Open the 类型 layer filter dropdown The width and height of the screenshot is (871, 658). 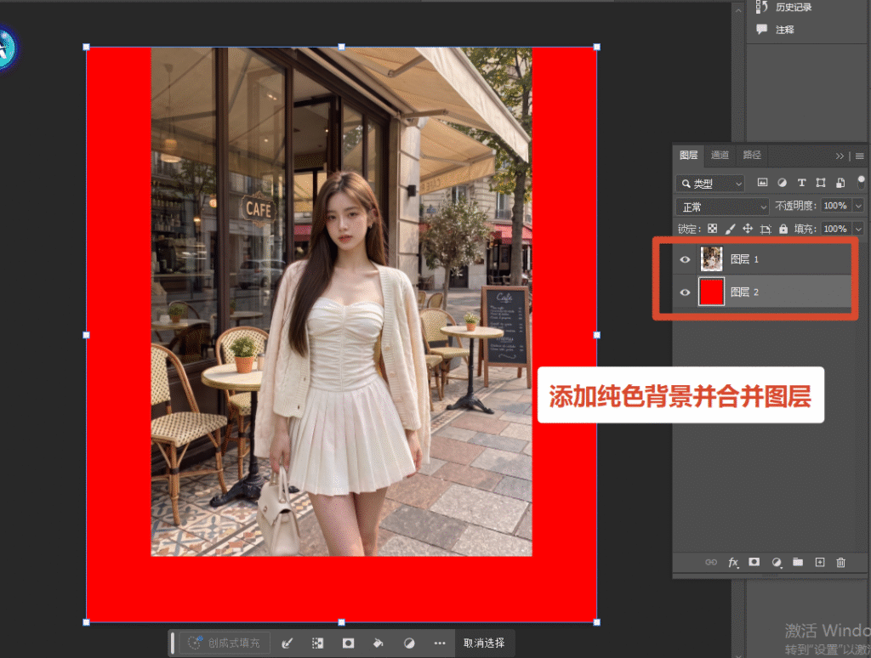pyautogui.click(x=710, y=184)
